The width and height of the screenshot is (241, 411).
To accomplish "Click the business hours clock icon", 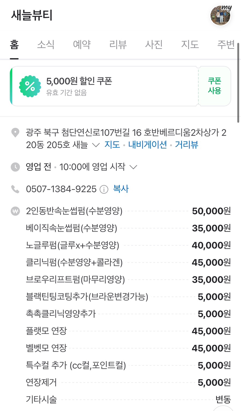I will tap(15, 167).
